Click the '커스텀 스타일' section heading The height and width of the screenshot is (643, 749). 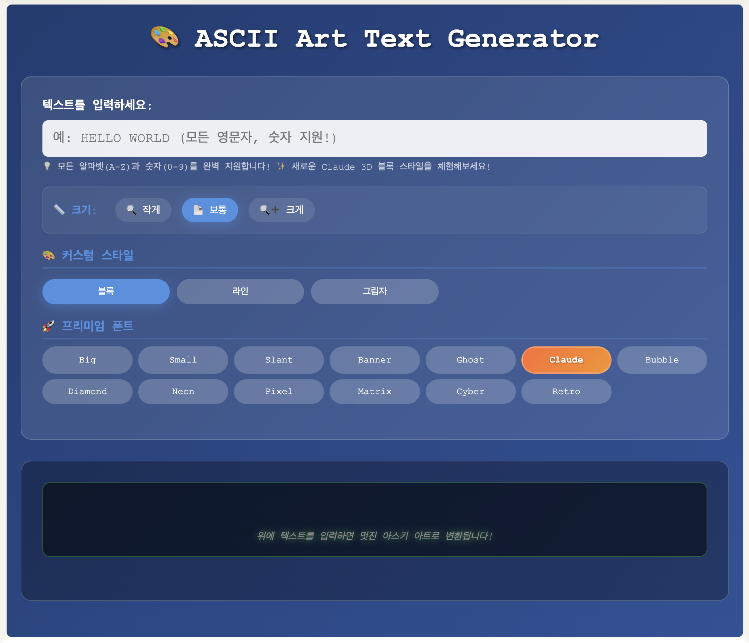pyautogui.click(x=97, y=255)
